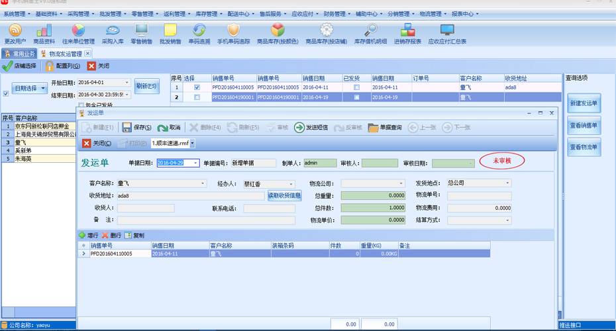Click 读取收货信息 button
Viewport: 616px width, 331px height.
[284, 195]
